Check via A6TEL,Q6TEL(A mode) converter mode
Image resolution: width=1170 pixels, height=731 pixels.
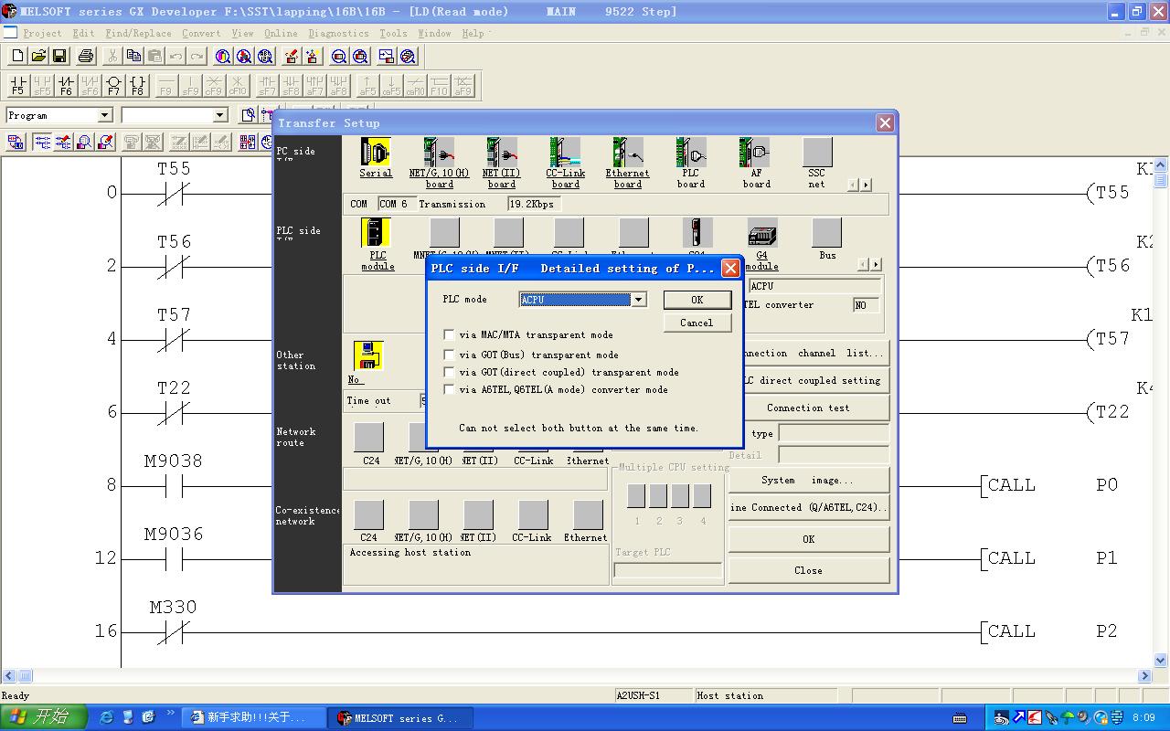coord(449,389)
